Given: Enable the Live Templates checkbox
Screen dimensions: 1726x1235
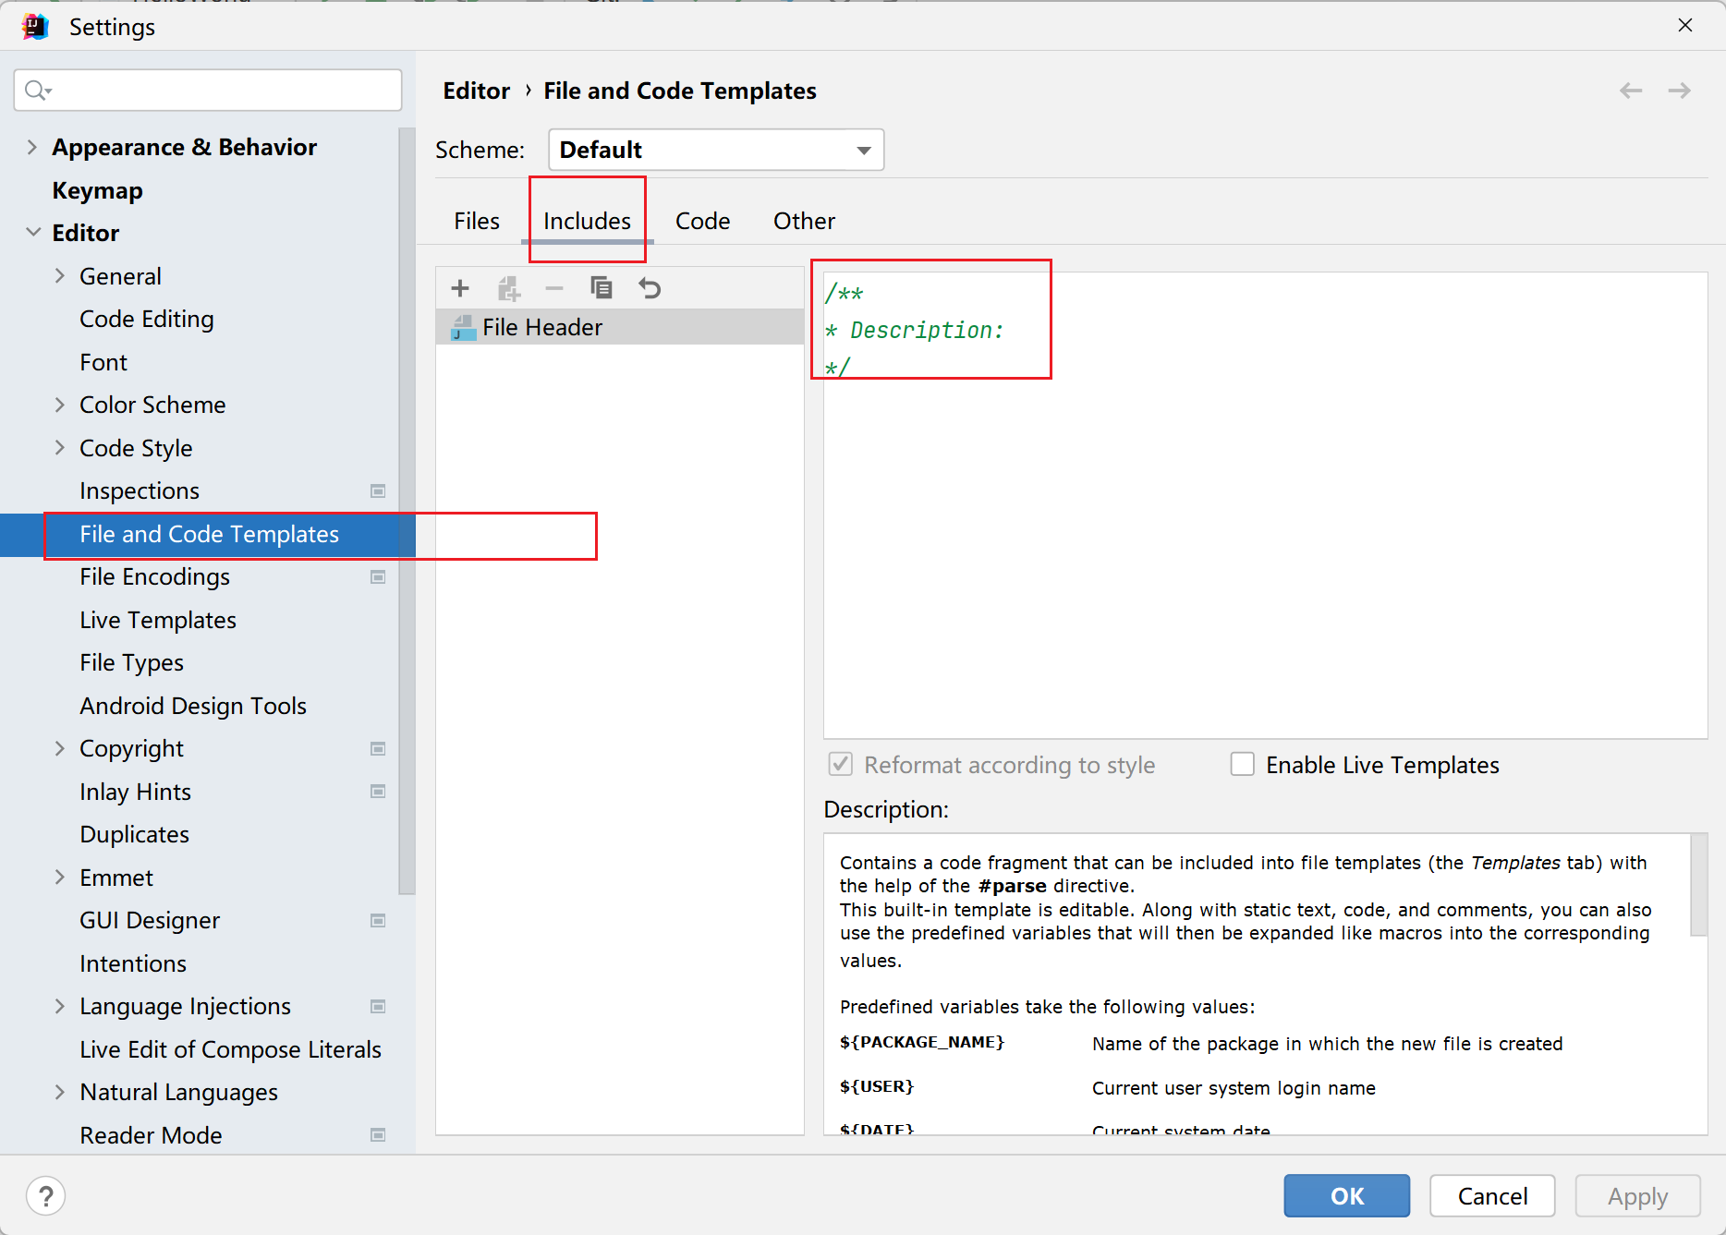Looking at the screenshot, I should (x=1243, y=765).
